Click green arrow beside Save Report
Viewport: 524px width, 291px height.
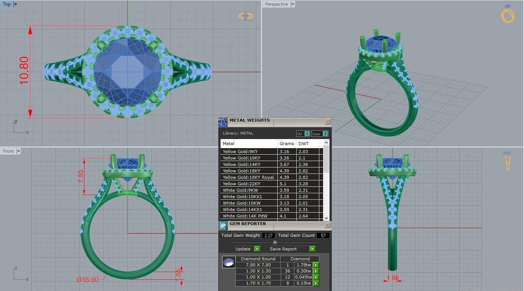pyautogui.click(x=312, y=249)
